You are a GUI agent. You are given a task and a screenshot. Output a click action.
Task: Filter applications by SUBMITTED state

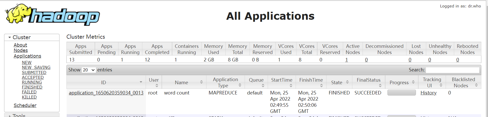[x=34, y=72]
